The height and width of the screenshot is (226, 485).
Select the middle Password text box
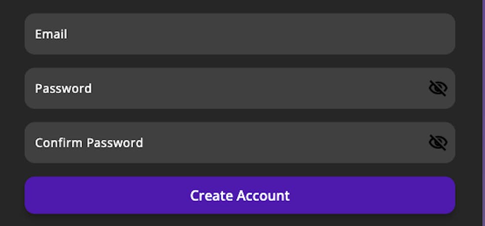[x=223, y=89]
